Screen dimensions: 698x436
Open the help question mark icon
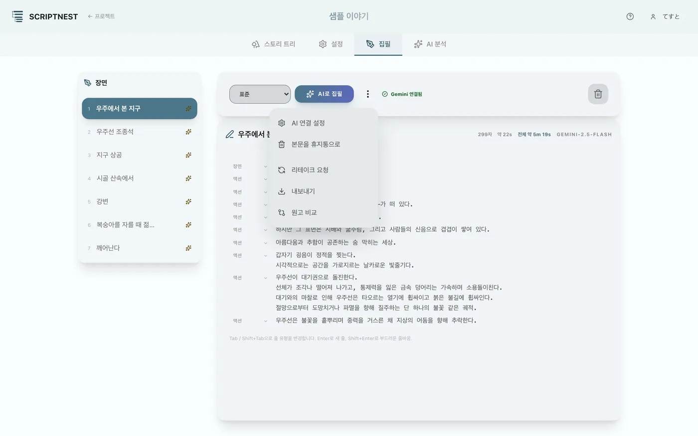pyautogui.click(x=630, y=16)
